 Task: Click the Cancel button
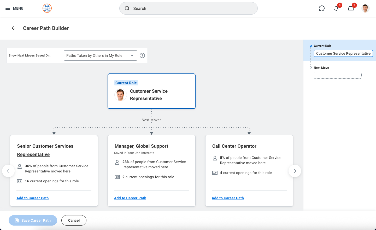74,220
